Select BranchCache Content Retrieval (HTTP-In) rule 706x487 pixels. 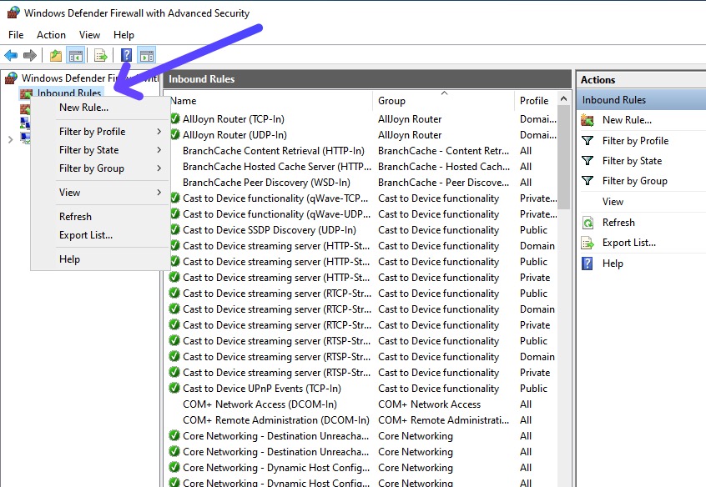[x=273, y=151]
